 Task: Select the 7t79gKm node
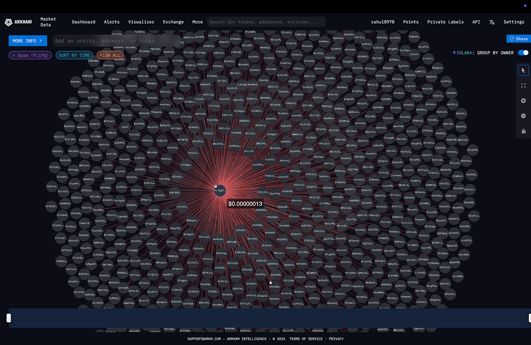click(x=186, y=165)
